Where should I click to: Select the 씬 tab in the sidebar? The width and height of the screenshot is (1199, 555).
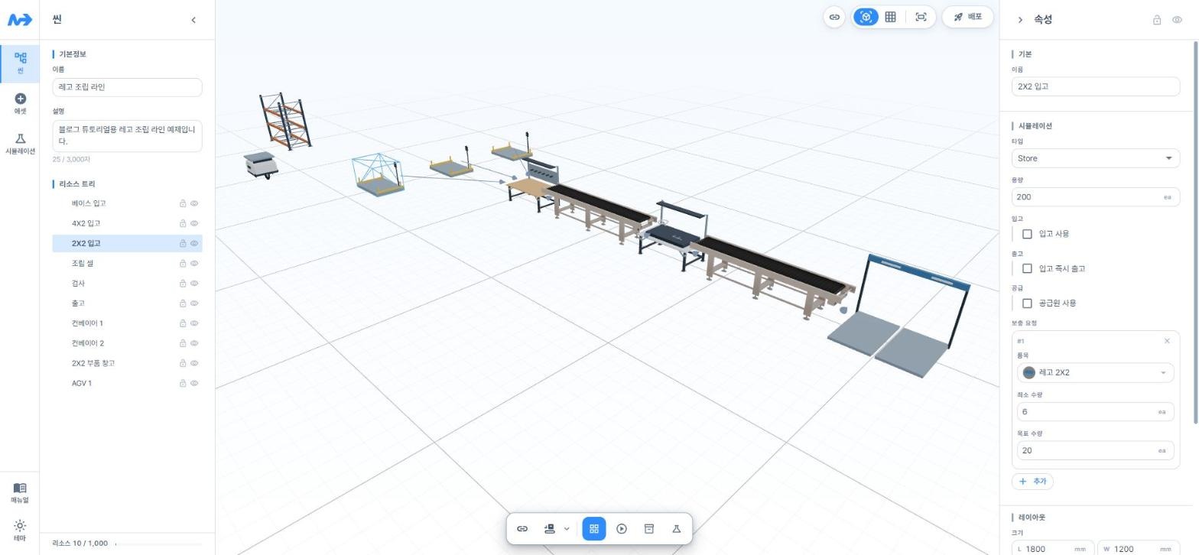20,63
